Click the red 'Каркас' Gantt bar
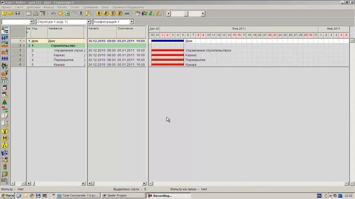Viewport: 355px width, 199px height. click(168, 55)
